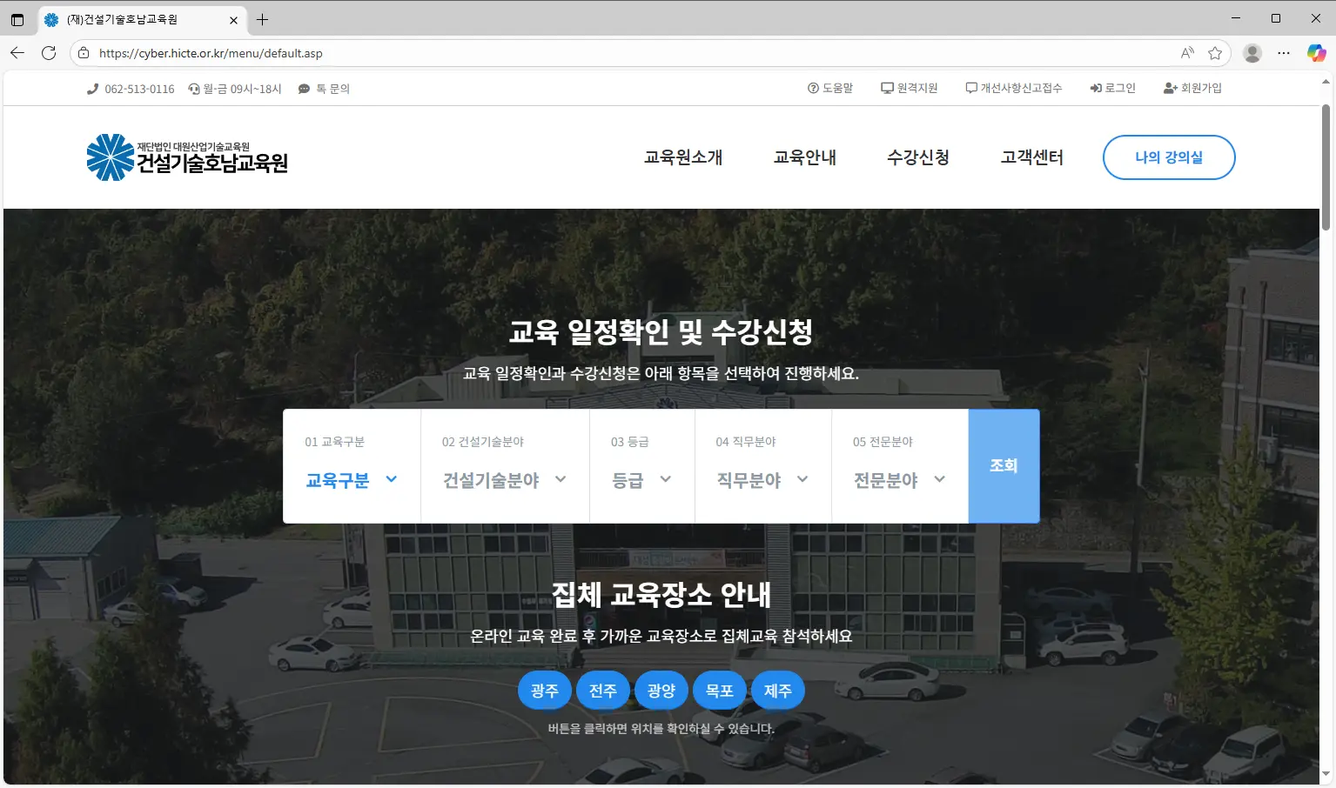Open Copilot from the browser toolbar
This screenshot has height=788, width=1336.
click(x=1315, y=52)
